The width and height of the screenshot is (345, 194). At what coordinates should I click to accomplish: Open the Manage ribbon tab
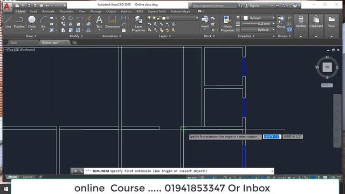tap(96, 11)
